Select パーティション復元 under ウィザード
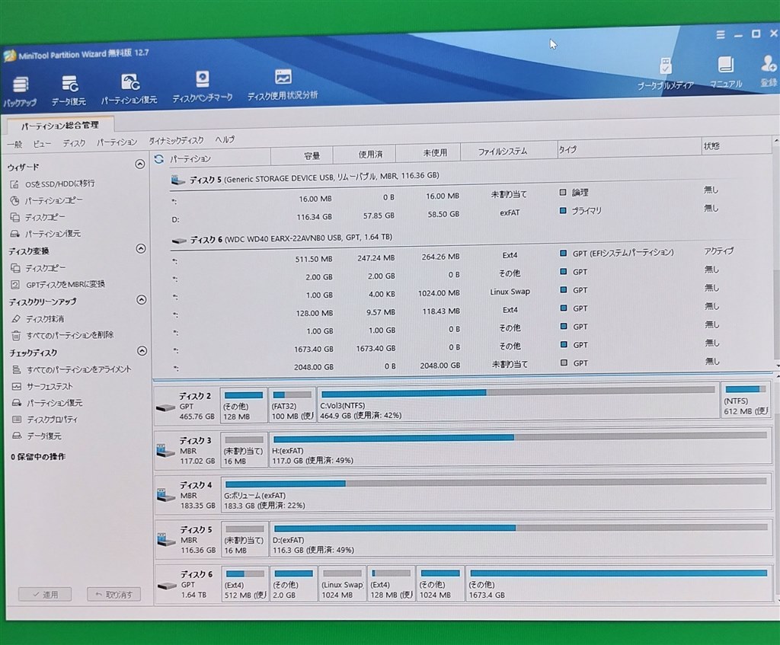This screenshot has height=645, width=780. pyautogui.click(x=45, y=233)
